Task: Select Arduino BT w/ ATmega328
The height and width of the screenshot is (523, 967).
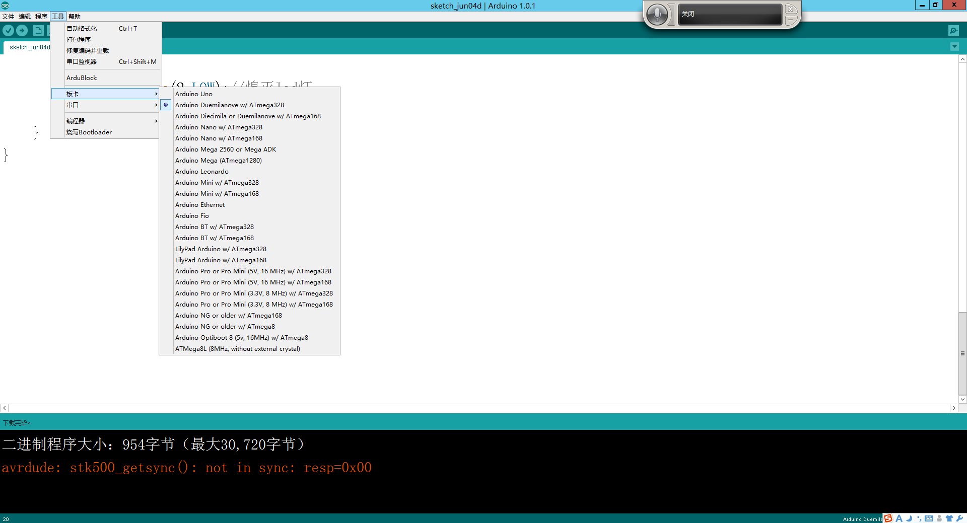Action: (x=249, y=227)
